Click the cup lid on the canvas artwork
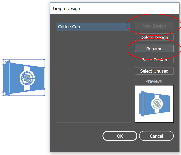This screenshot has width=181, height=155. [x=6, y=78]
